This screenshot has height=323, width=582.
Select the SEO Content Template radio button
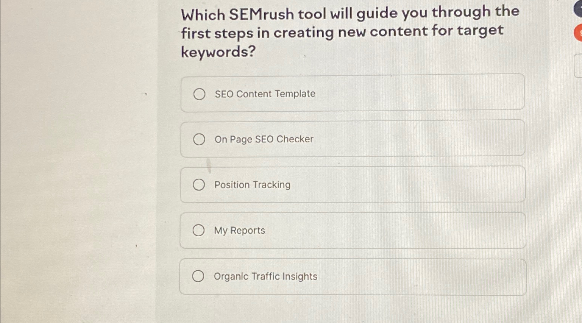(x=200, y=94)
